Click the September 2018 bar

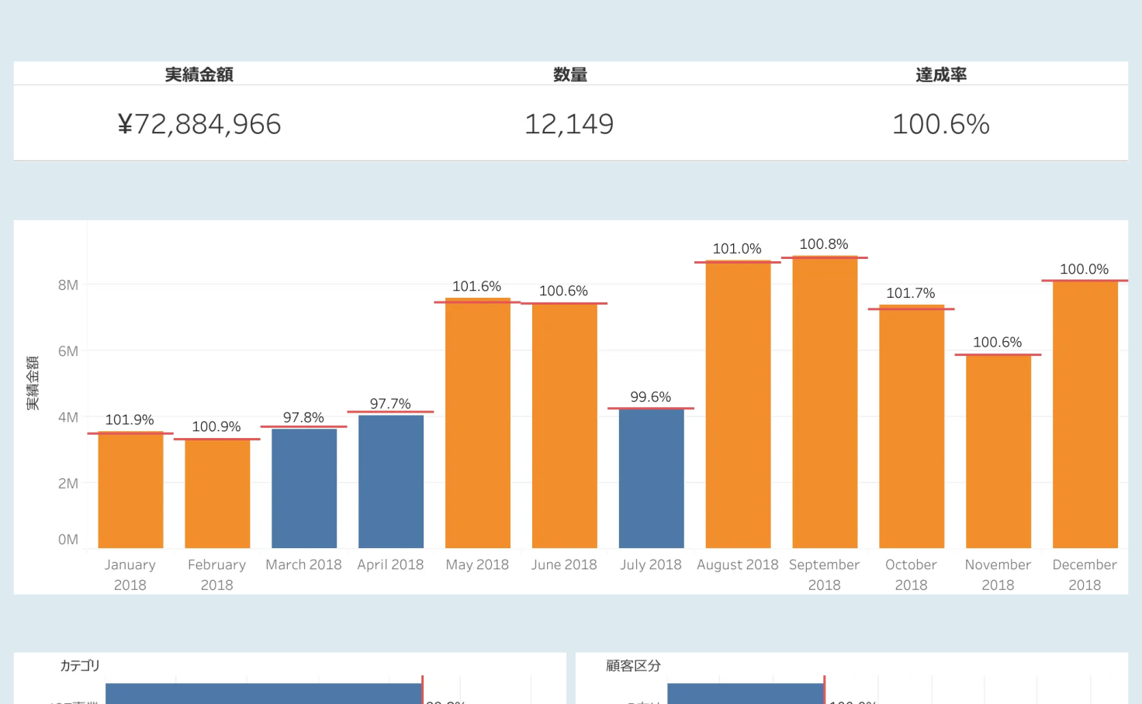click(825, 402)
